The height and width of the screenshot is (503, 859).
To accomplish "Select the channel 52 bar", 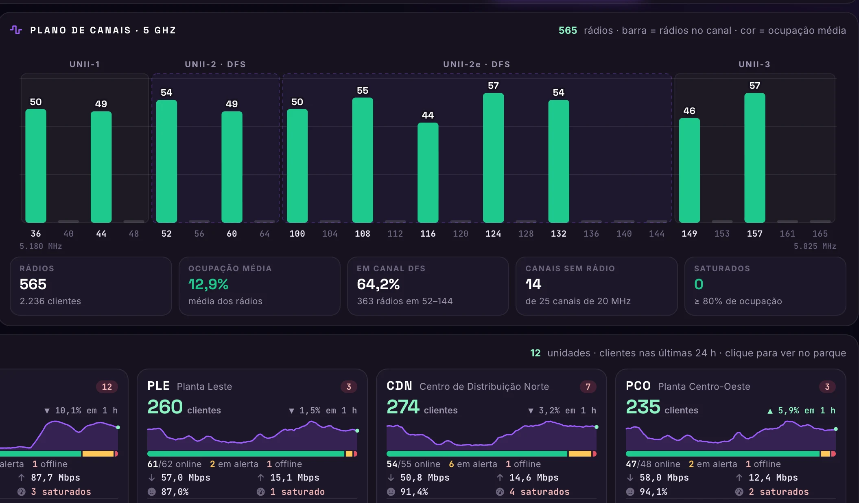I will 166,161.
